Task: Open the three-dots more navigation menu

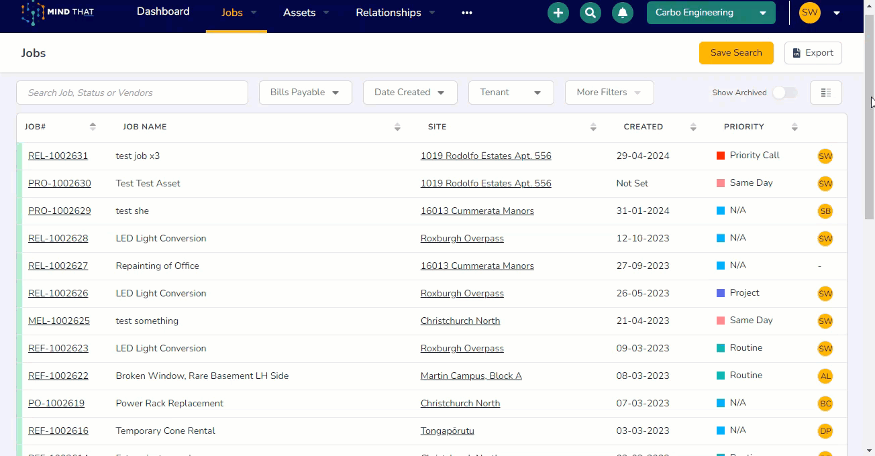Action: pos(467,13)
